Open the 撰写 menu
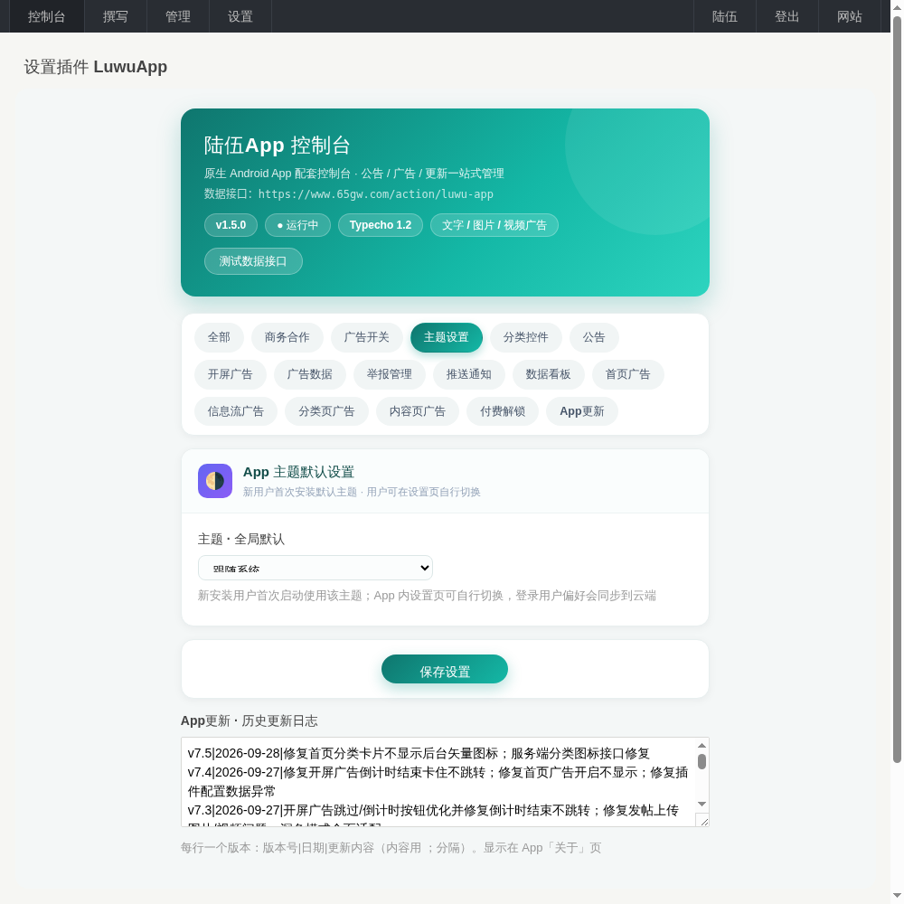This screenshot has height=904, width=904. tap(116, 16)
